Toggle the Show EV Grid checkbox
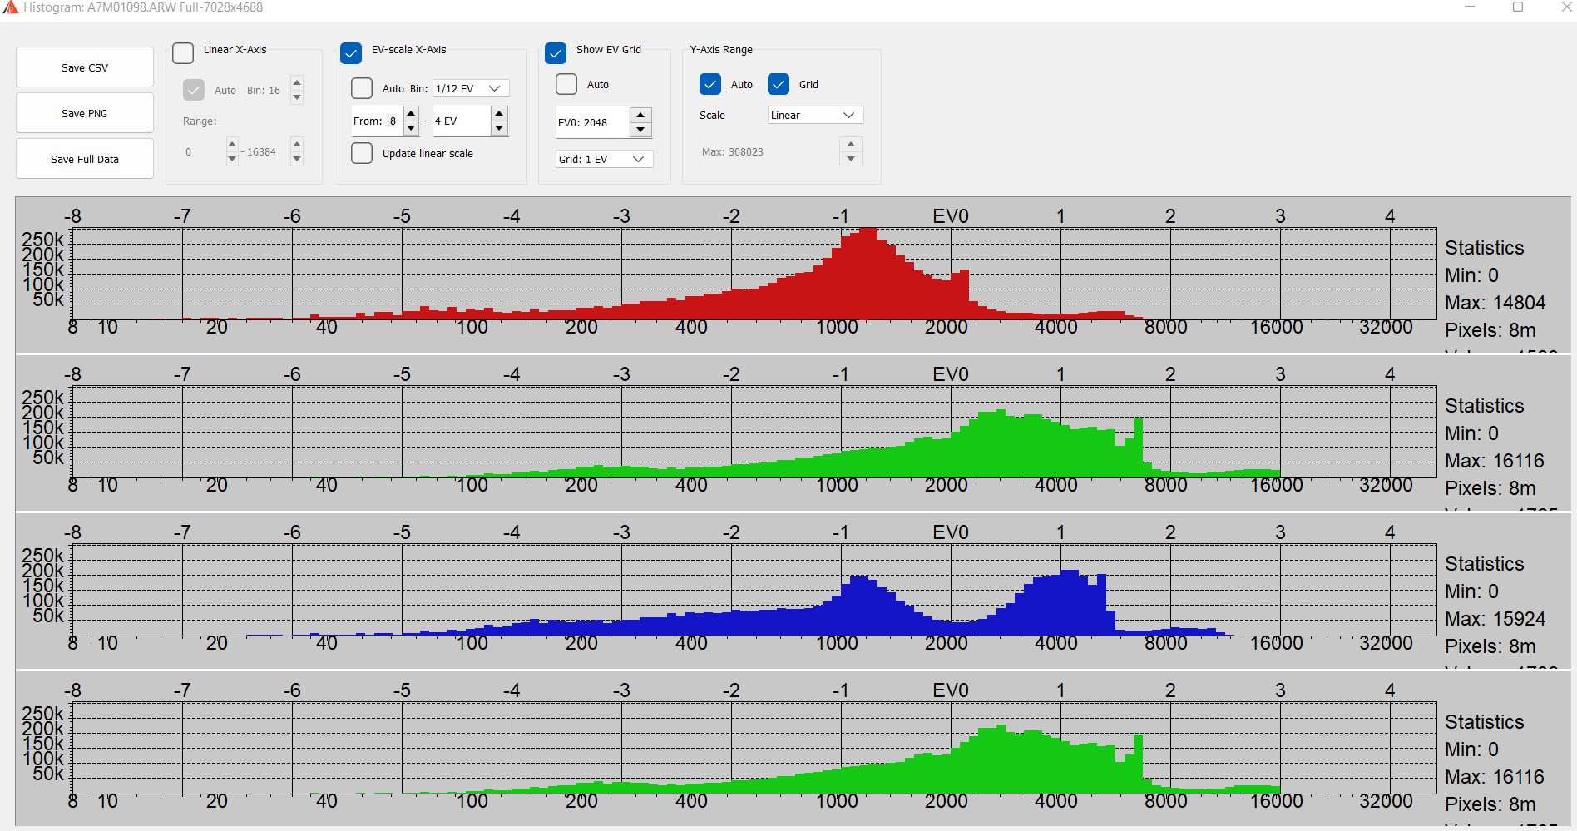This screenshot has width=1577, height=831. 556,53
